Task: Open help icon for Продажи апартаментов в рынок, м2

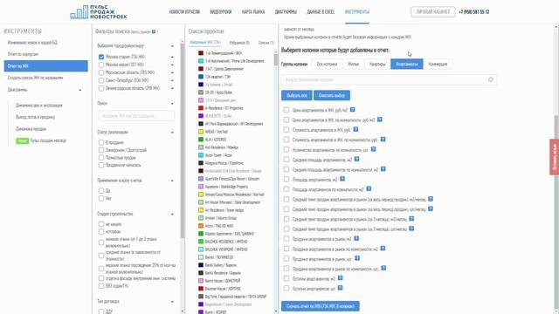Action: (x=356, y=238)
